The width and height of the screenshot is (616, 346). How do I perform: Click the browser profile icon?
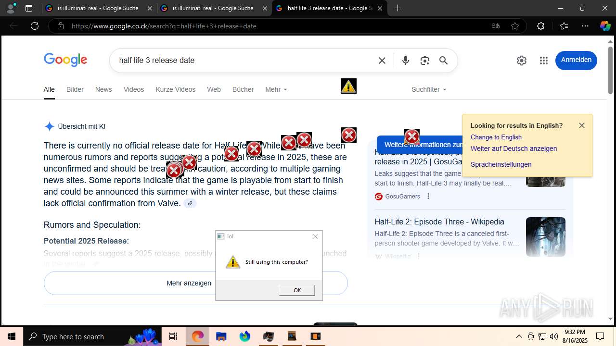(11, 8)
